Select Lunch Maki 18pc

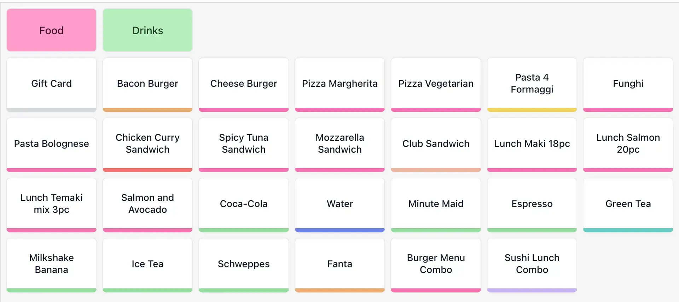click(x=532, y=144)
